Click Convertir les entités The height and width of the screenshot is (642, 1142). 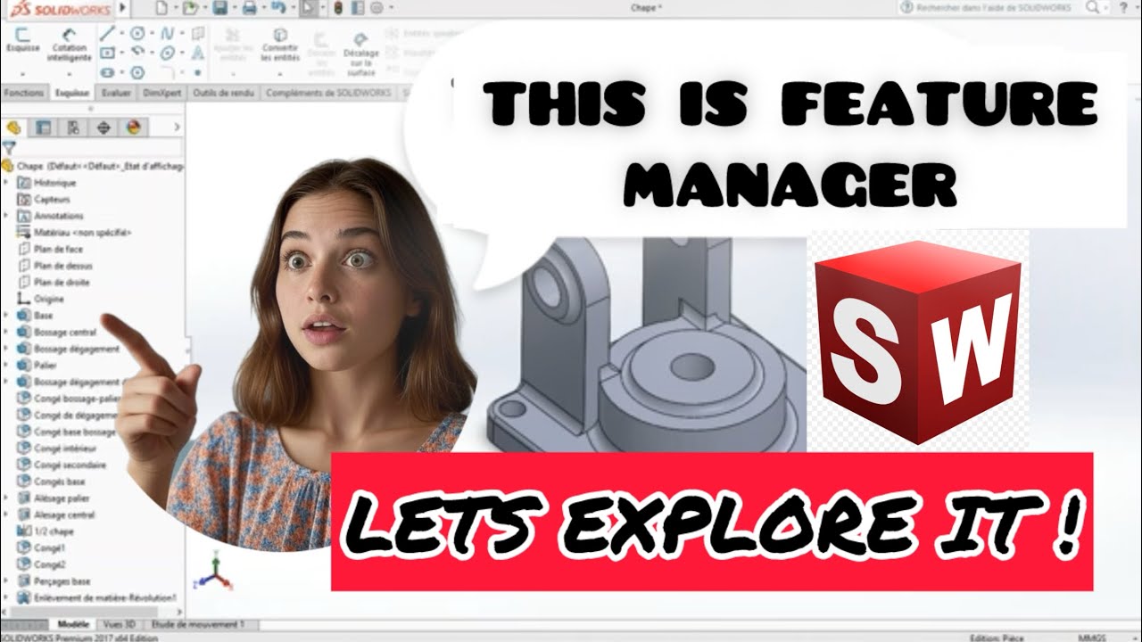tap(280, 46)
